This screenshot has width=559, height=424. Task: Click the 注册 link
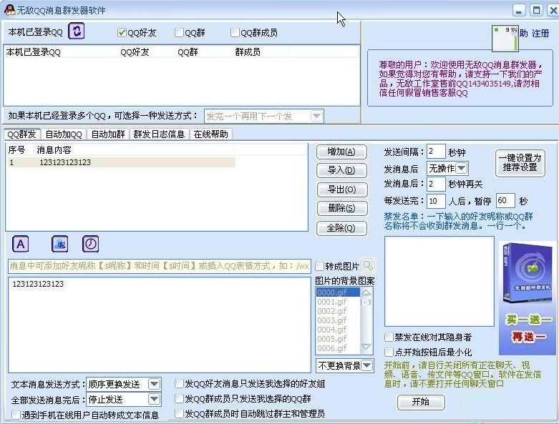540,34
